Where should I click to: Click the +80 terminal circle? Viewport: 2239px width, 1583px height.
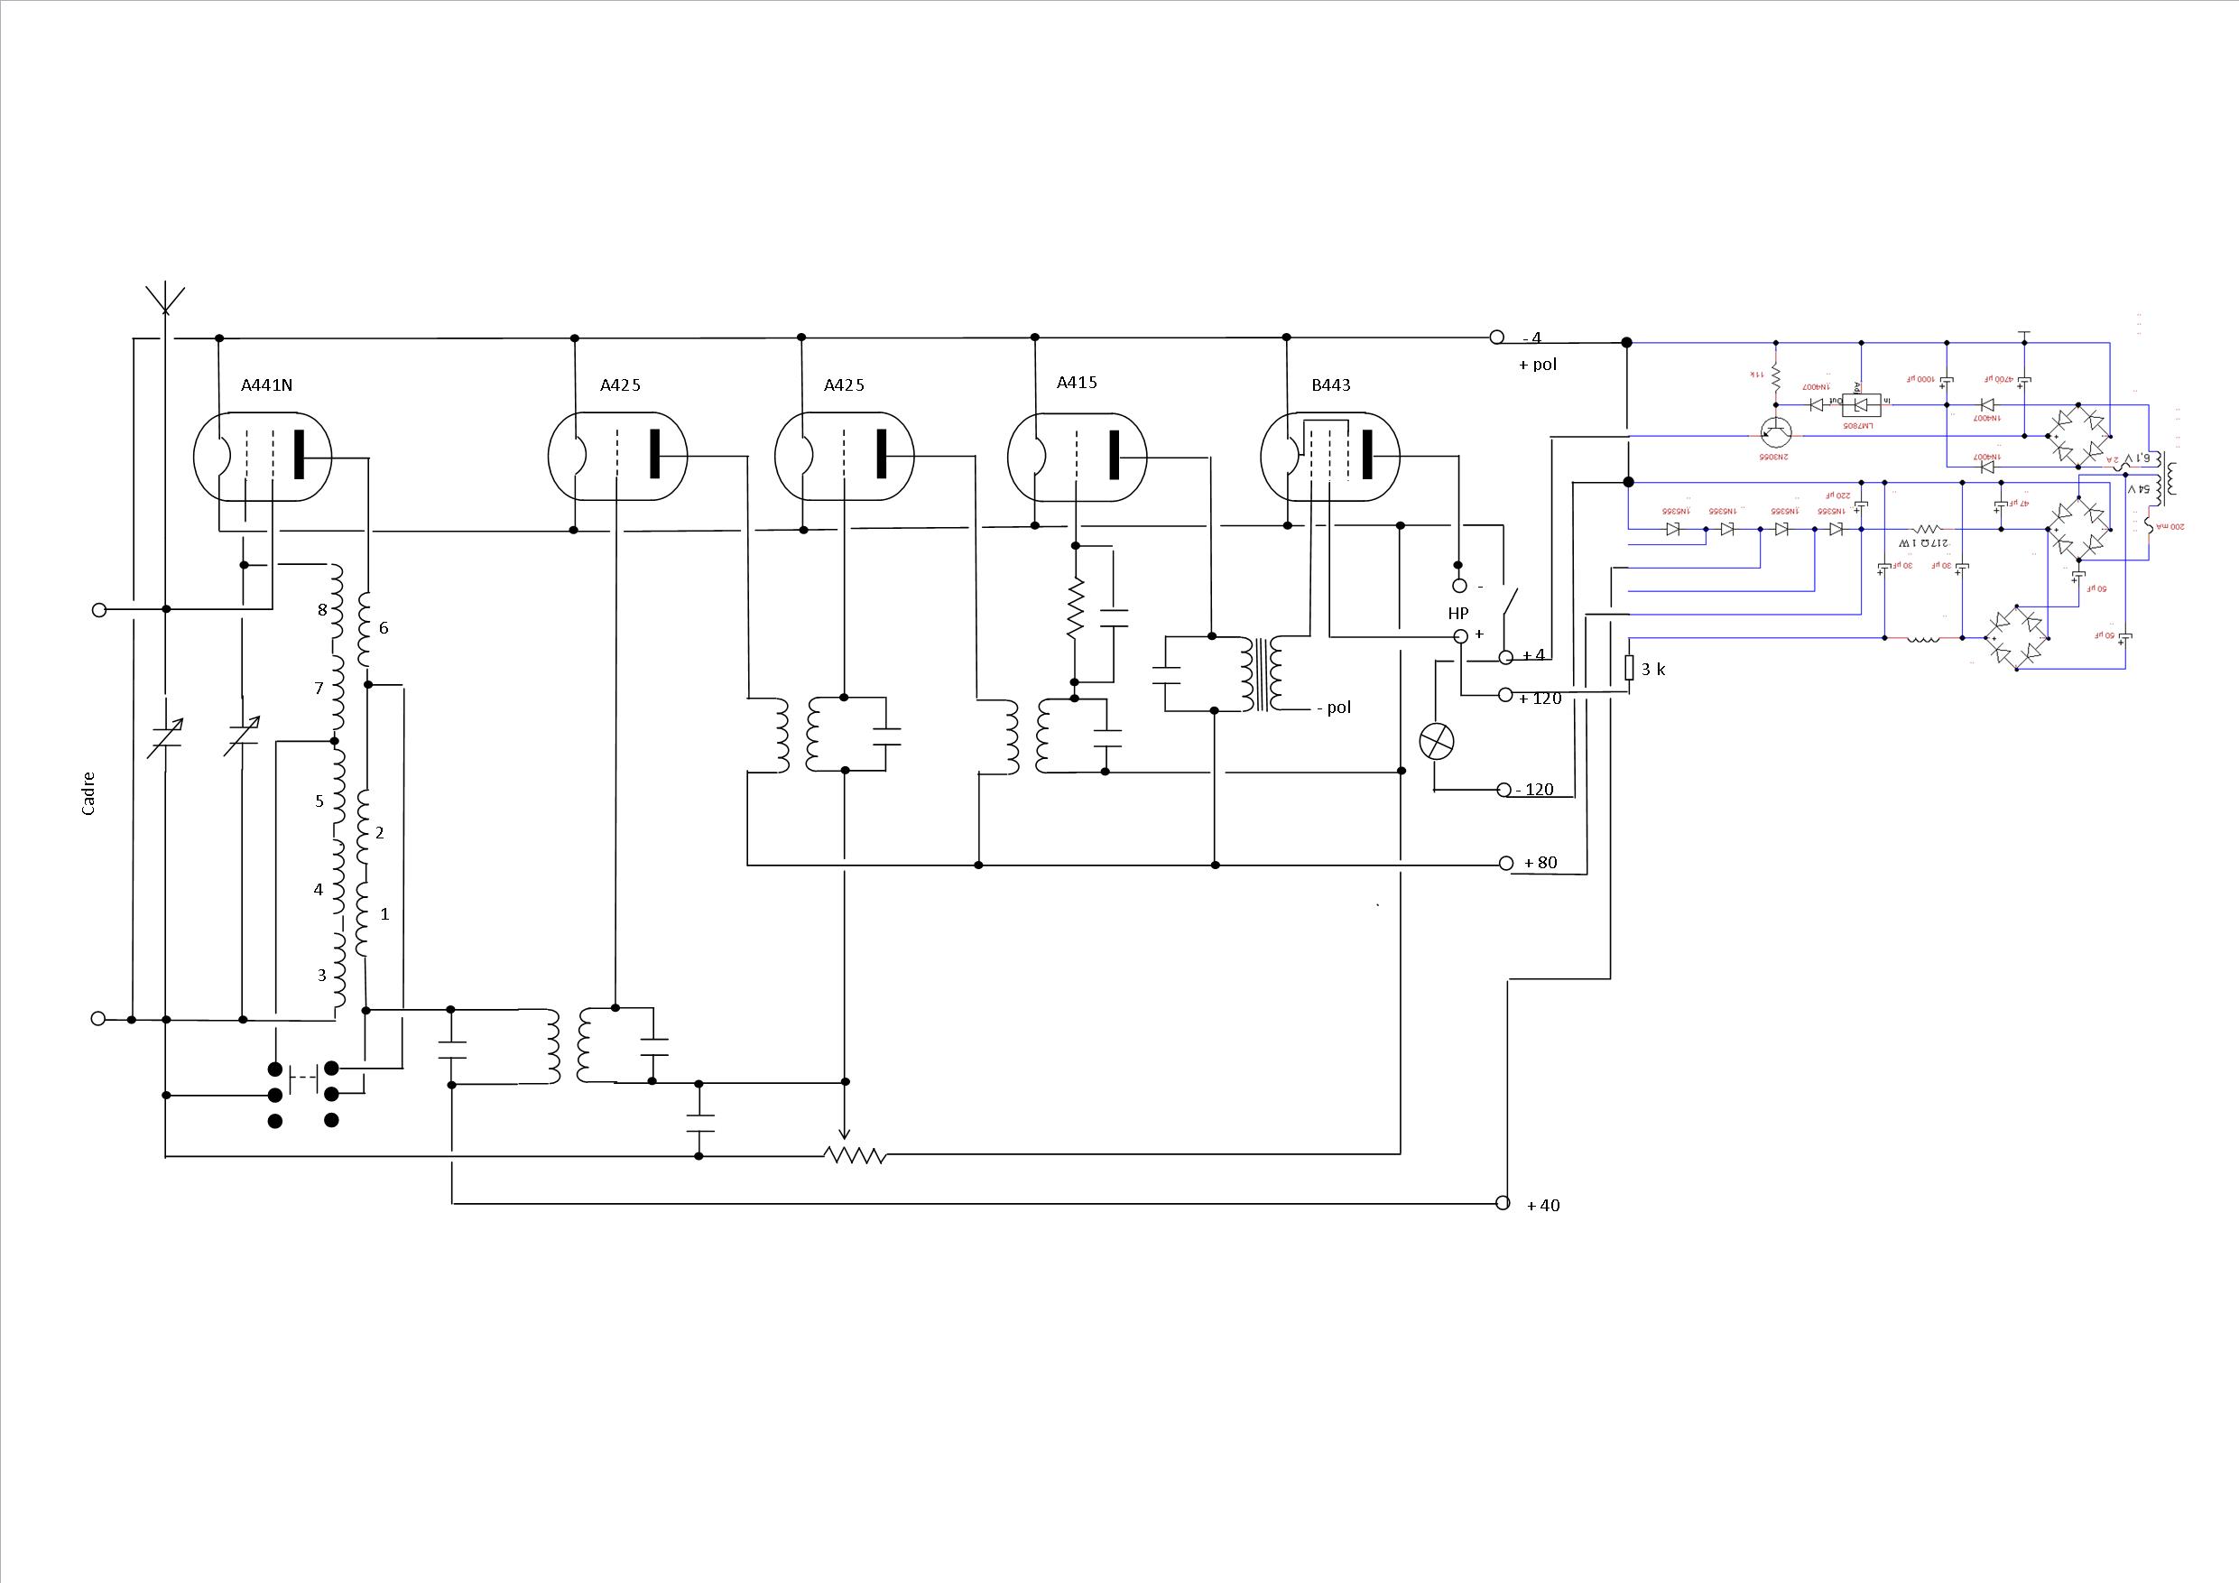(1505, 863)
